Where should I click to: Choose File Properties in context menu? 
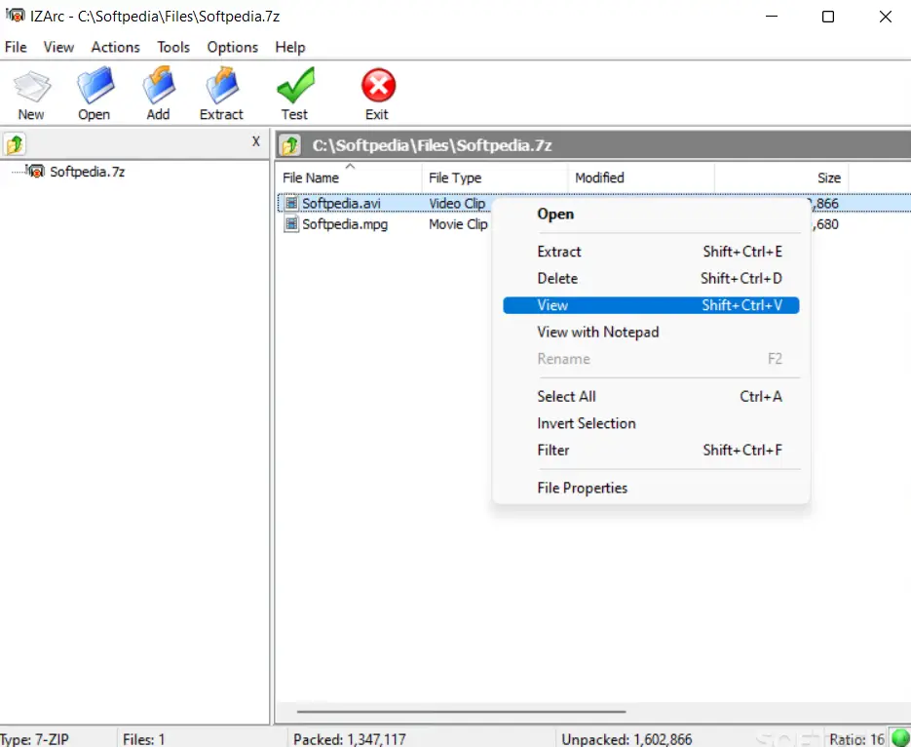click(x=582, y=489)
